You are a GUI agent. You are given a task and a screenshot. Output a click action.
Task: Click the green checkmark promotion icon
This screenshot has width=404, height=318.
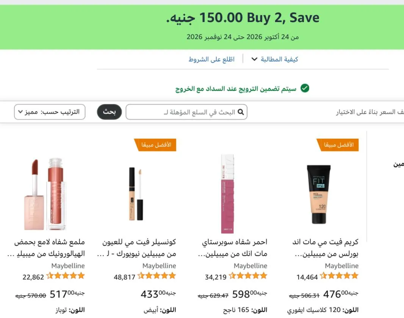[x=305, y=88]
